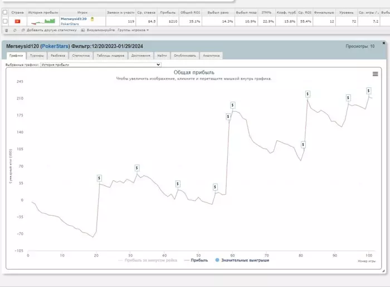Click the 22.9% ITM cell
The width and height of the screenshot is (390, 287).
268,22
